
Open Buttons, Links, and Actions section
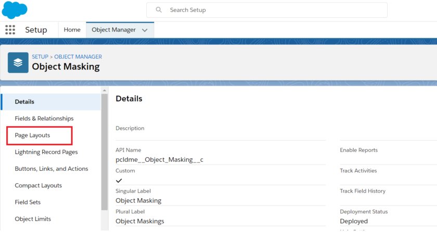(x=52, y=169)
